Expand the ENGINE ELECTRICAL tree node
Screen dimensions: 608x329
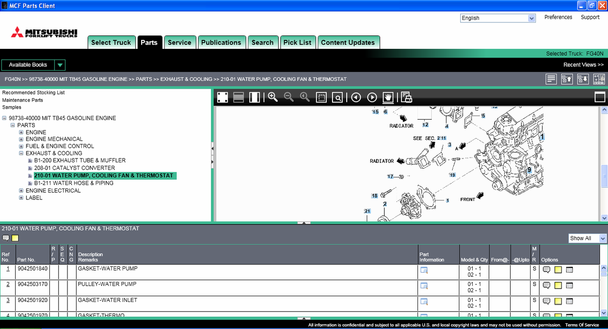coord(21,191)
